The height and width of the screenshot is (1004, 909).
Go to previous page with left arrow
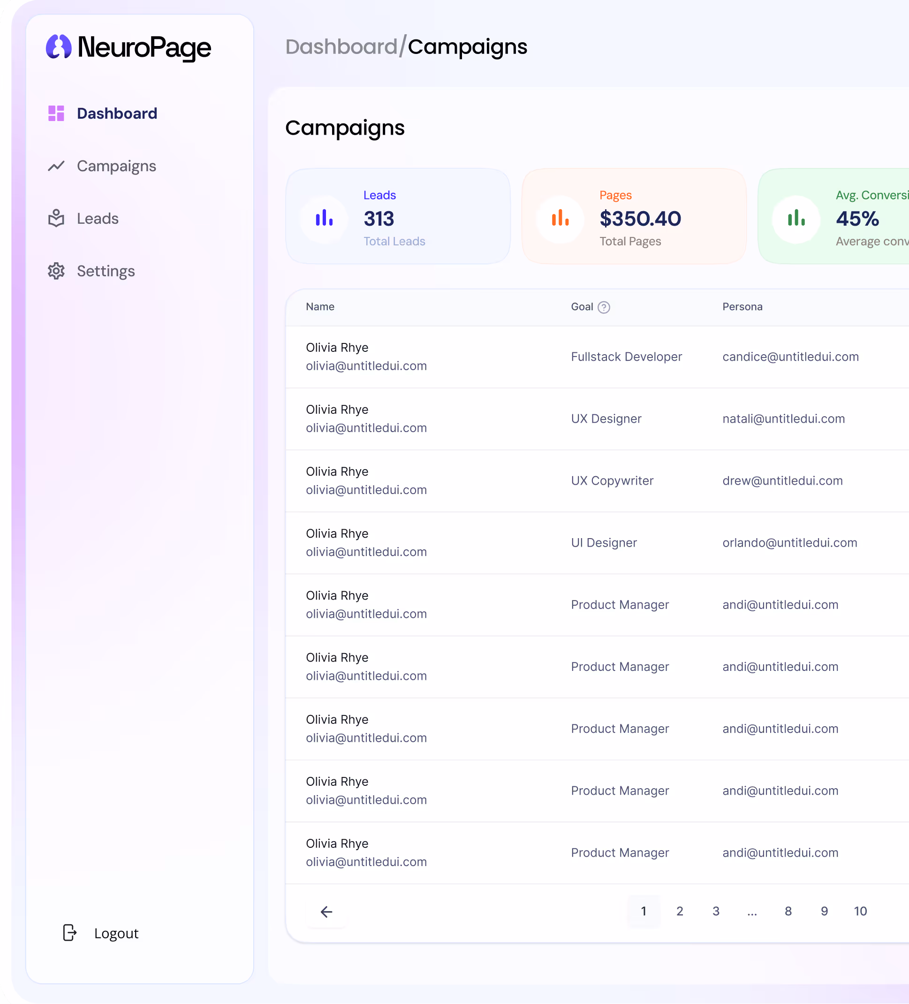click(x=326, y=912)
